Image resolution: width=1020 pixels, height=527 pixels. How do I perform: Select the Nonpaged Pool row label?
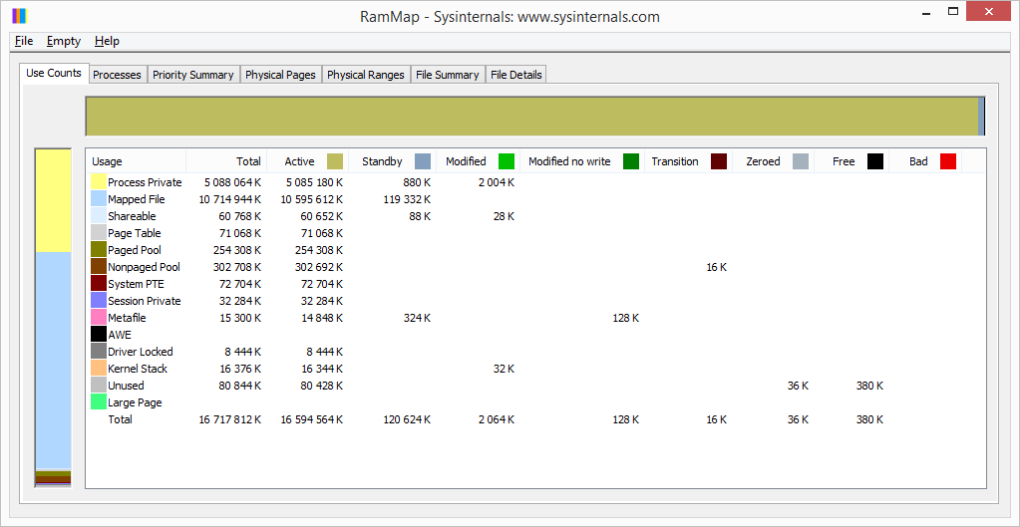click(x=144, y=267)
